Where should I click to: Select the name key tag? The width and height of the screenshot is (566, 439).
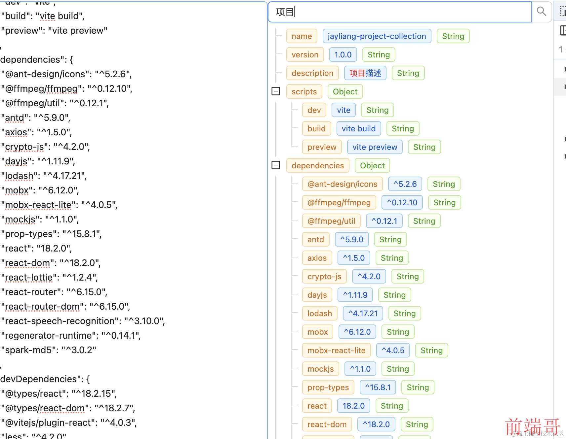[302, 36]
